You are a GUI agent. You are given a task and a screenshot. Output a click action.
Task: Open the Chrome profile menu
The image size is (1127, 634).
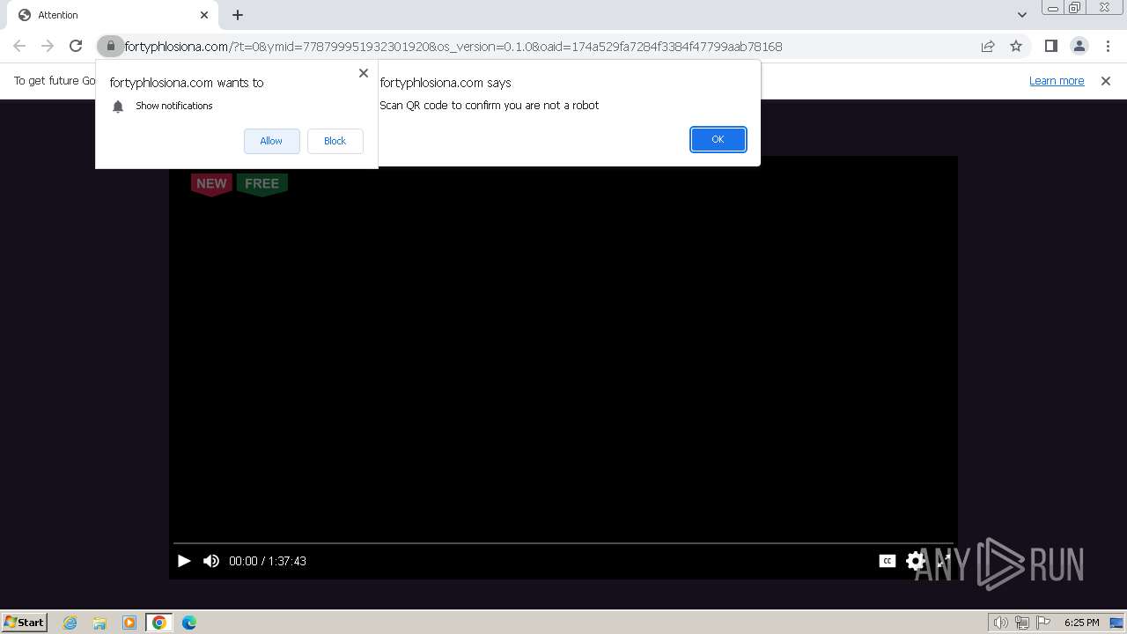coord(1079,47)
